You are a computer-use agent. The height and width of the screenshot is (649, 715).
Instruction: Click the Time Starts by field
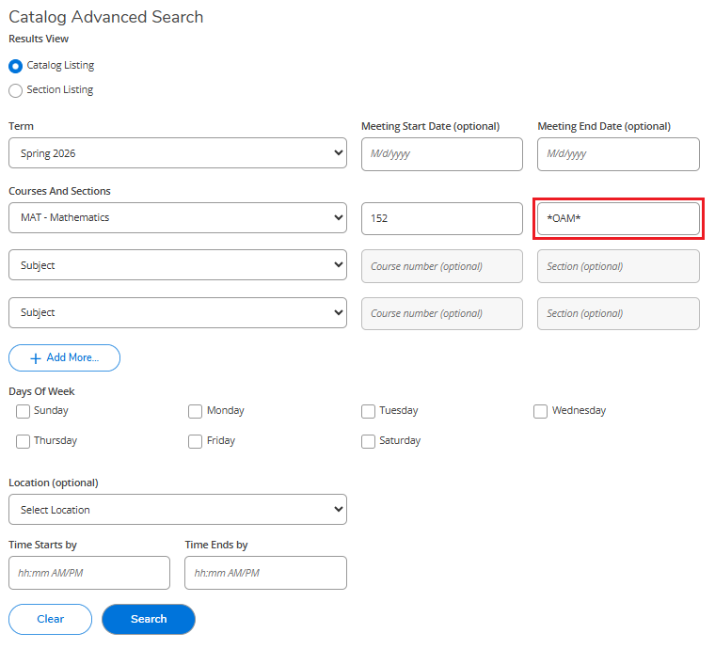coord(89,573)
